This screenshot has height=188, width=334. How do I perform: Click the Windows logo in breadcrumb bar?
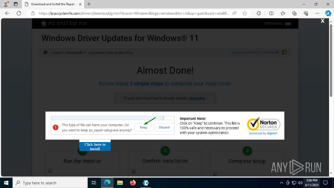[x=284, y=52]
